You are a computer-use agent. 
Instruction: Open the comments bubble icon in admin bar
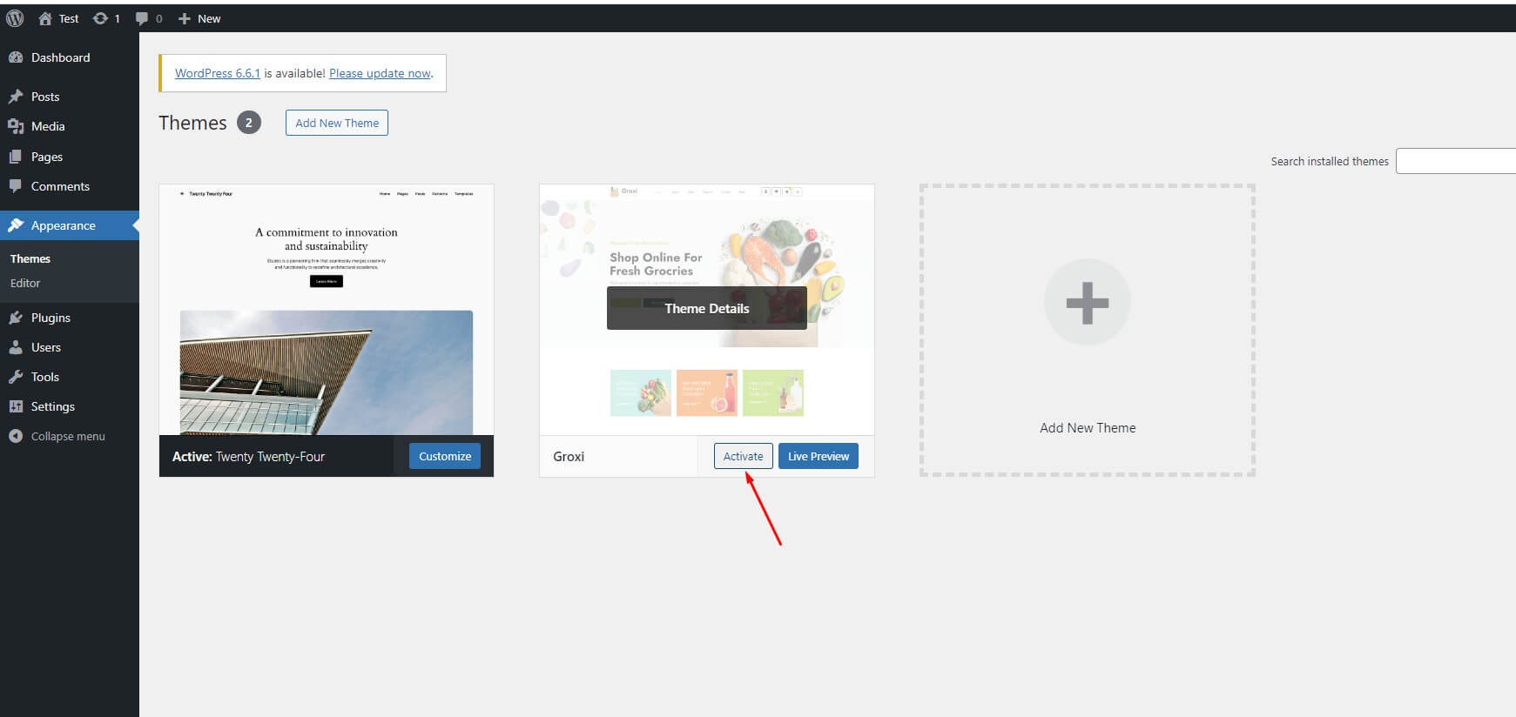[x=142, y=18]
